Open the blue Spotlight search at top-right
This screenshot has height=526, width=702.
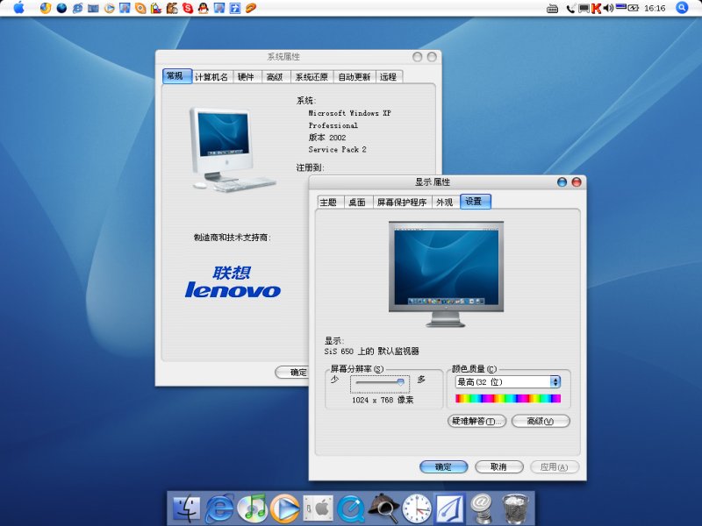click(682, 9)
